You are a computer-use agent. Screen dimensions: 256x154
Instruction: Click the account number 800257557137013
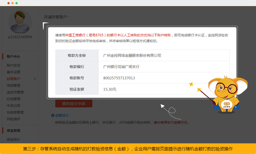pyautogui.click(x=119, y=78)
